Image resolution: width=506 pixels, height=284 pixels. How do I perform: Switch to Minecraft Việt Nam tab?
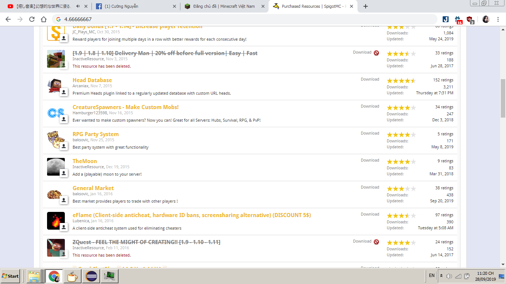pyautogui.click(x=224, y=6)
